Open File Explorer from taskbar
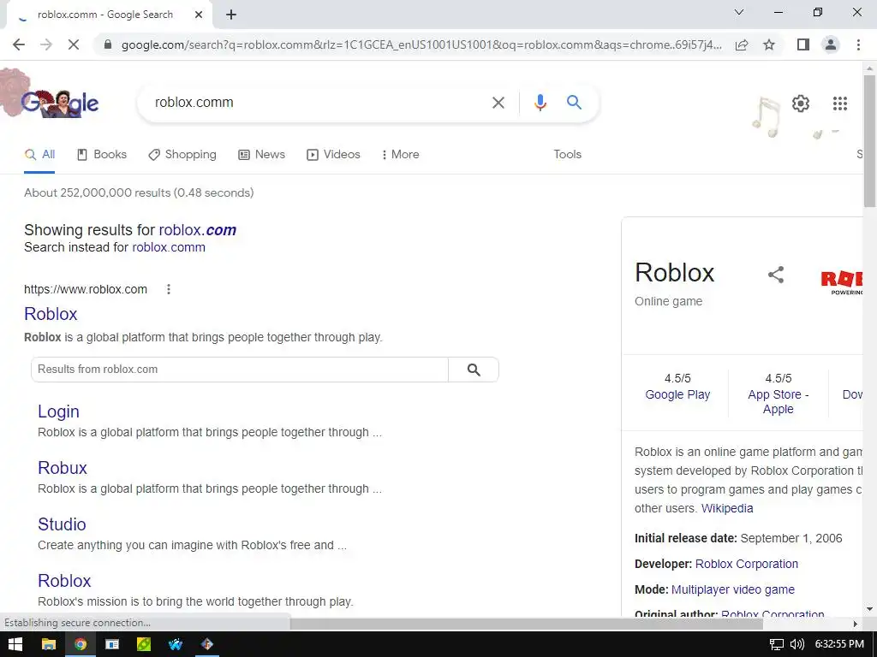 pos(49,644)
